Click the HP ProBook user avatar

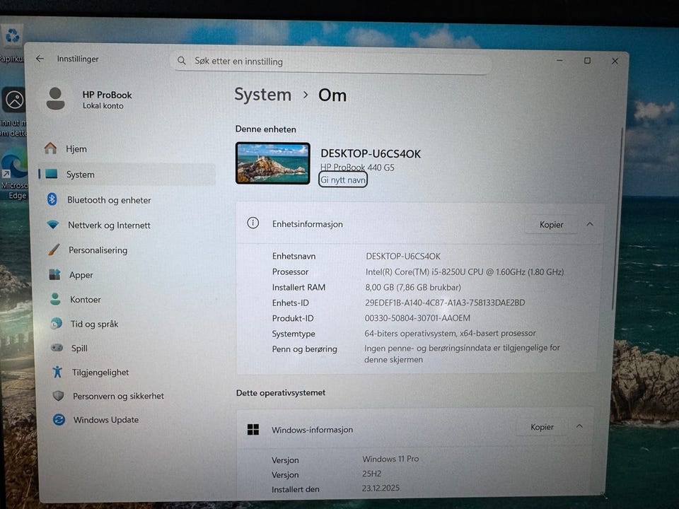[x=55, y=99]
